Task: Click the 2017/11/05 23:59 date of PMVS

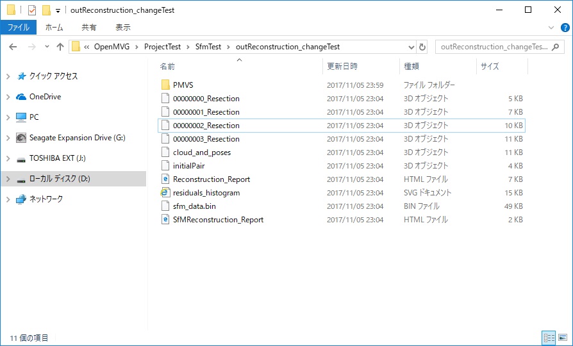Action: [x=355, y=85]
